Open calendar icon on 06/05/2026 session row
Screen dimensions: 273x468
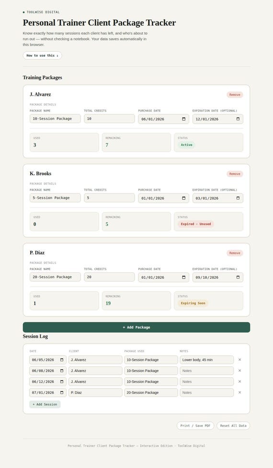click(62, 360)
